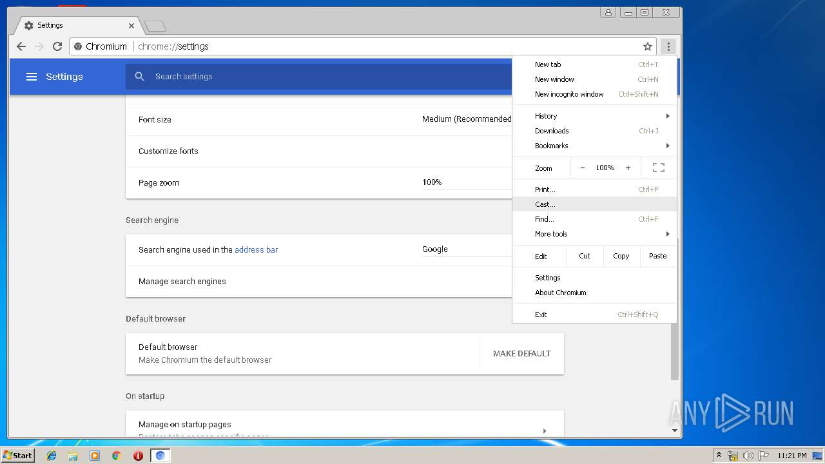Toggle fullscreen from the Zoom row
This screenshot has width=825, height=464.
658,168
